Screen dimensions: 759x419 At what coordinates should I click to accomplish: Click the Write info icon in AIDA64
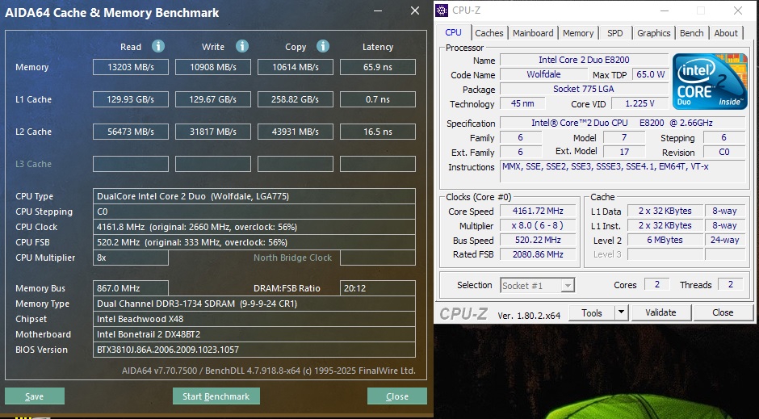click(242, 46)
